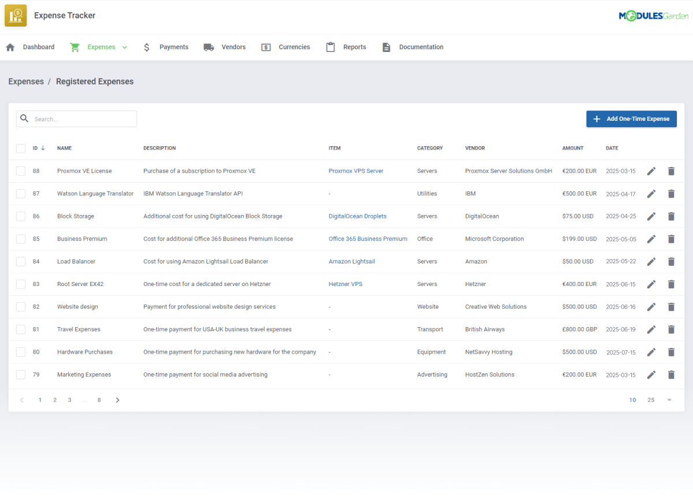This screenshot has width=693, height=497.
Task: Go to previous page with left chevron
Action: tap(22, 400)
